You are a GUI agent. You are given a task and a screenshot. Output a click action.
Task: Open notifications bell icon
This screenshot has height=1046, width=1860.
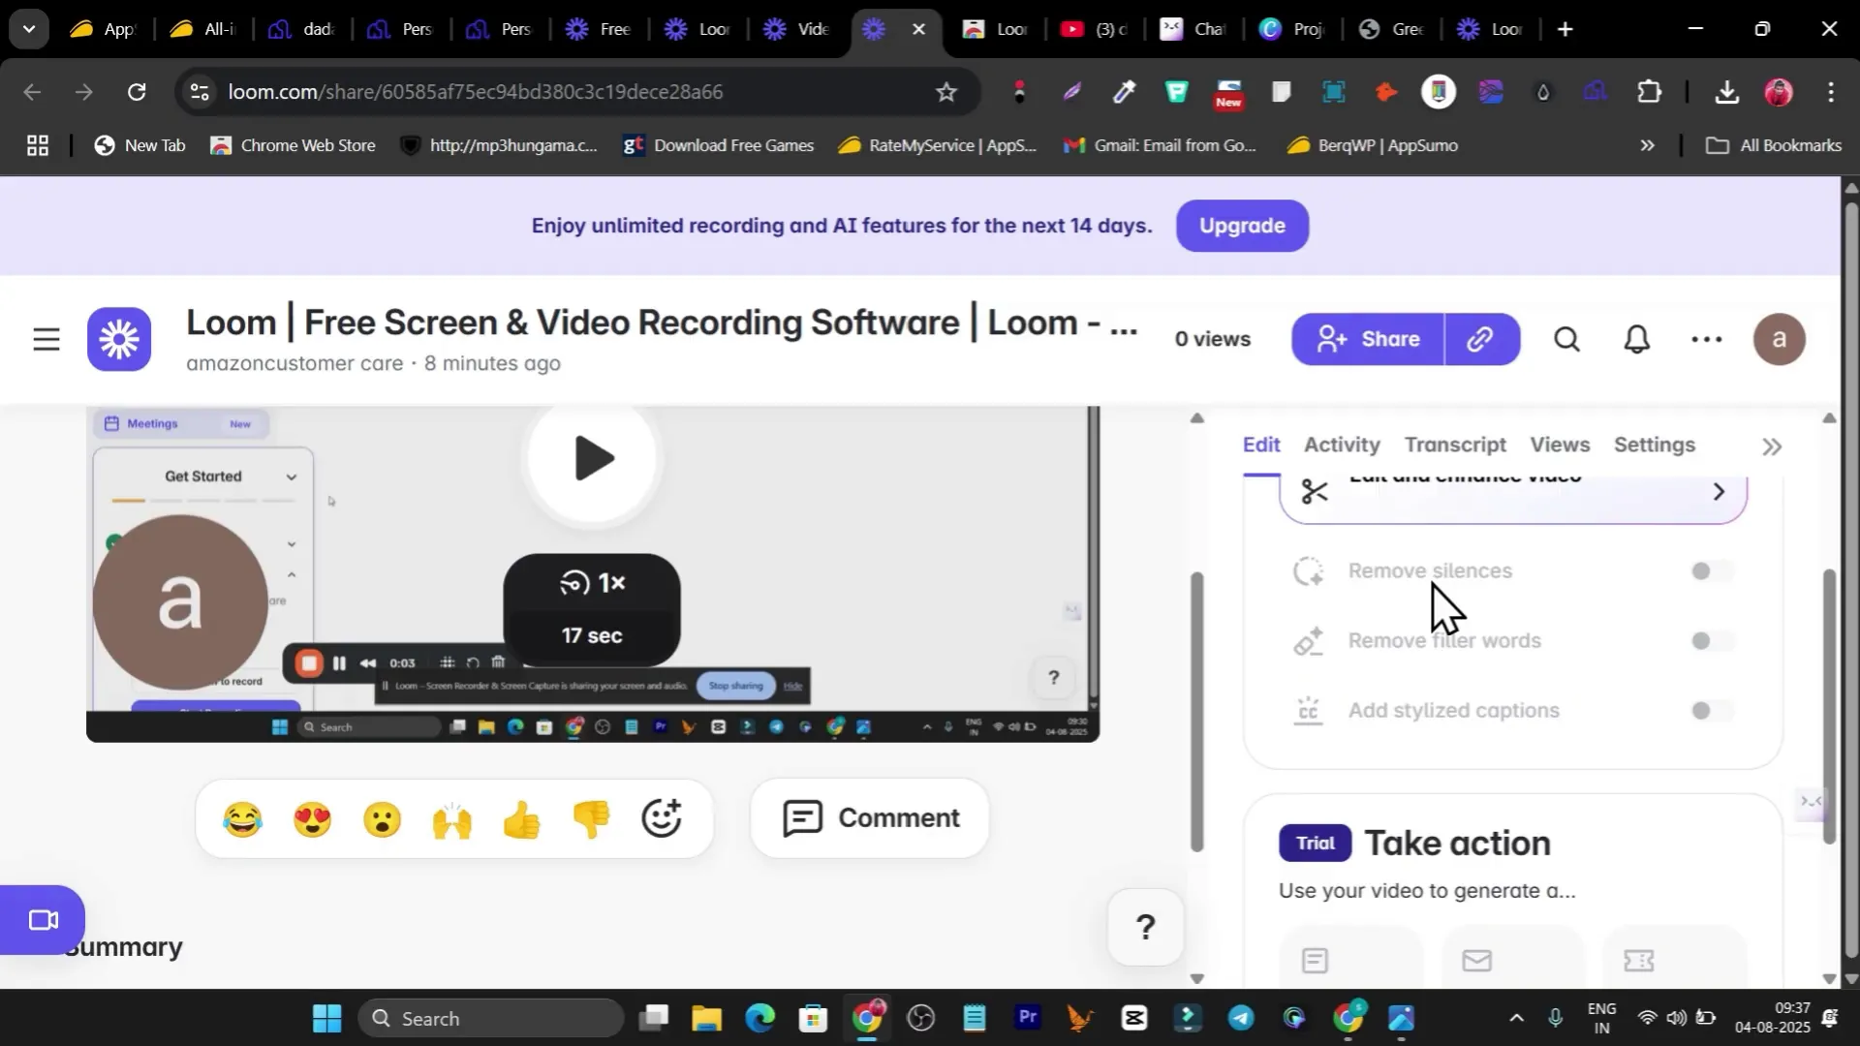pos(1636,339)
